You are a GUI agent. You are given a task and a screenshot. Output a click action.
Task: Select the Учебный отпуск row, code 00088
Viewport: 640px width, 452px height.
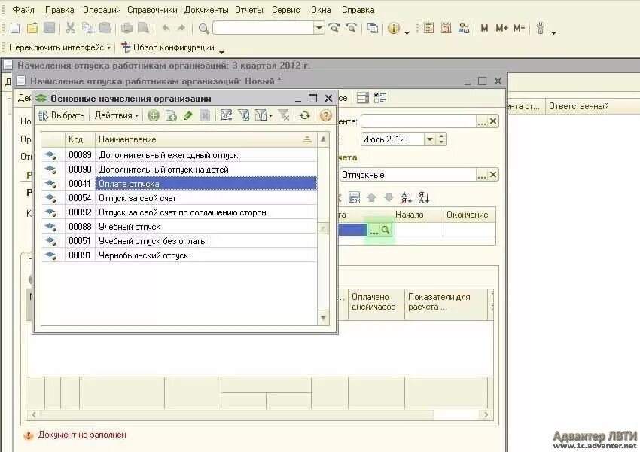(179, 227)
